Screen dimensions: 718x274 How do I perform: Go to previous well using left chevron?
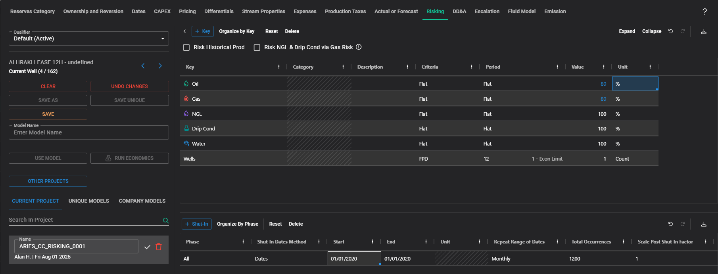pyautogui.click(x=143, y=66)
